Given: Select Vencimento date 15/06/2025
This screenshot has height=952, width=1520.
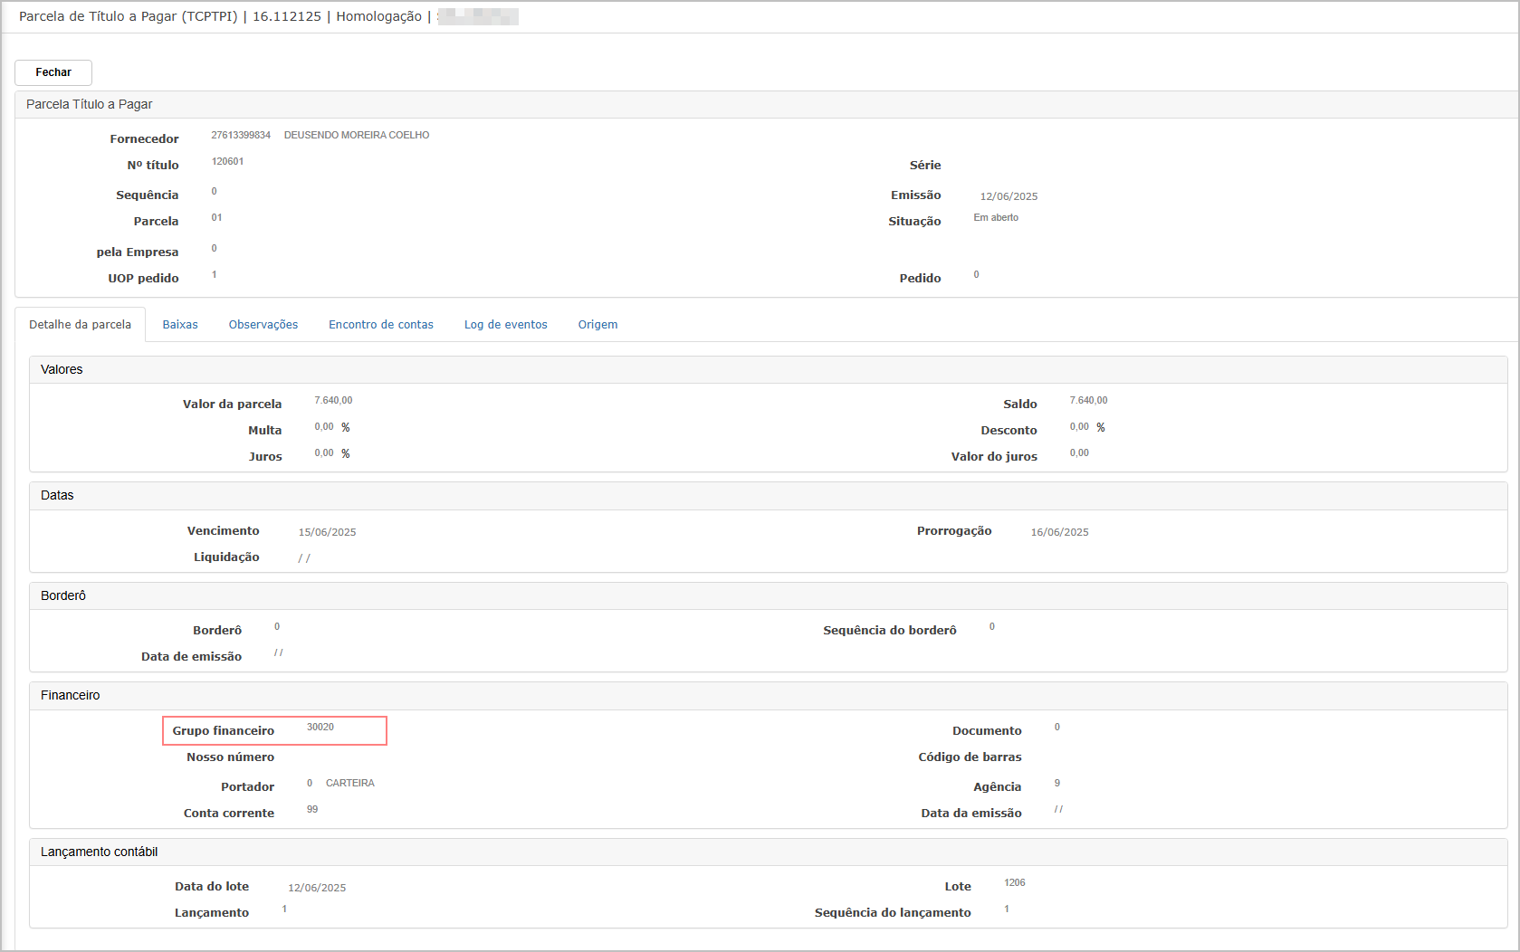Looking at the screenshot, I should pyautogui.click(x=327, y=532).
